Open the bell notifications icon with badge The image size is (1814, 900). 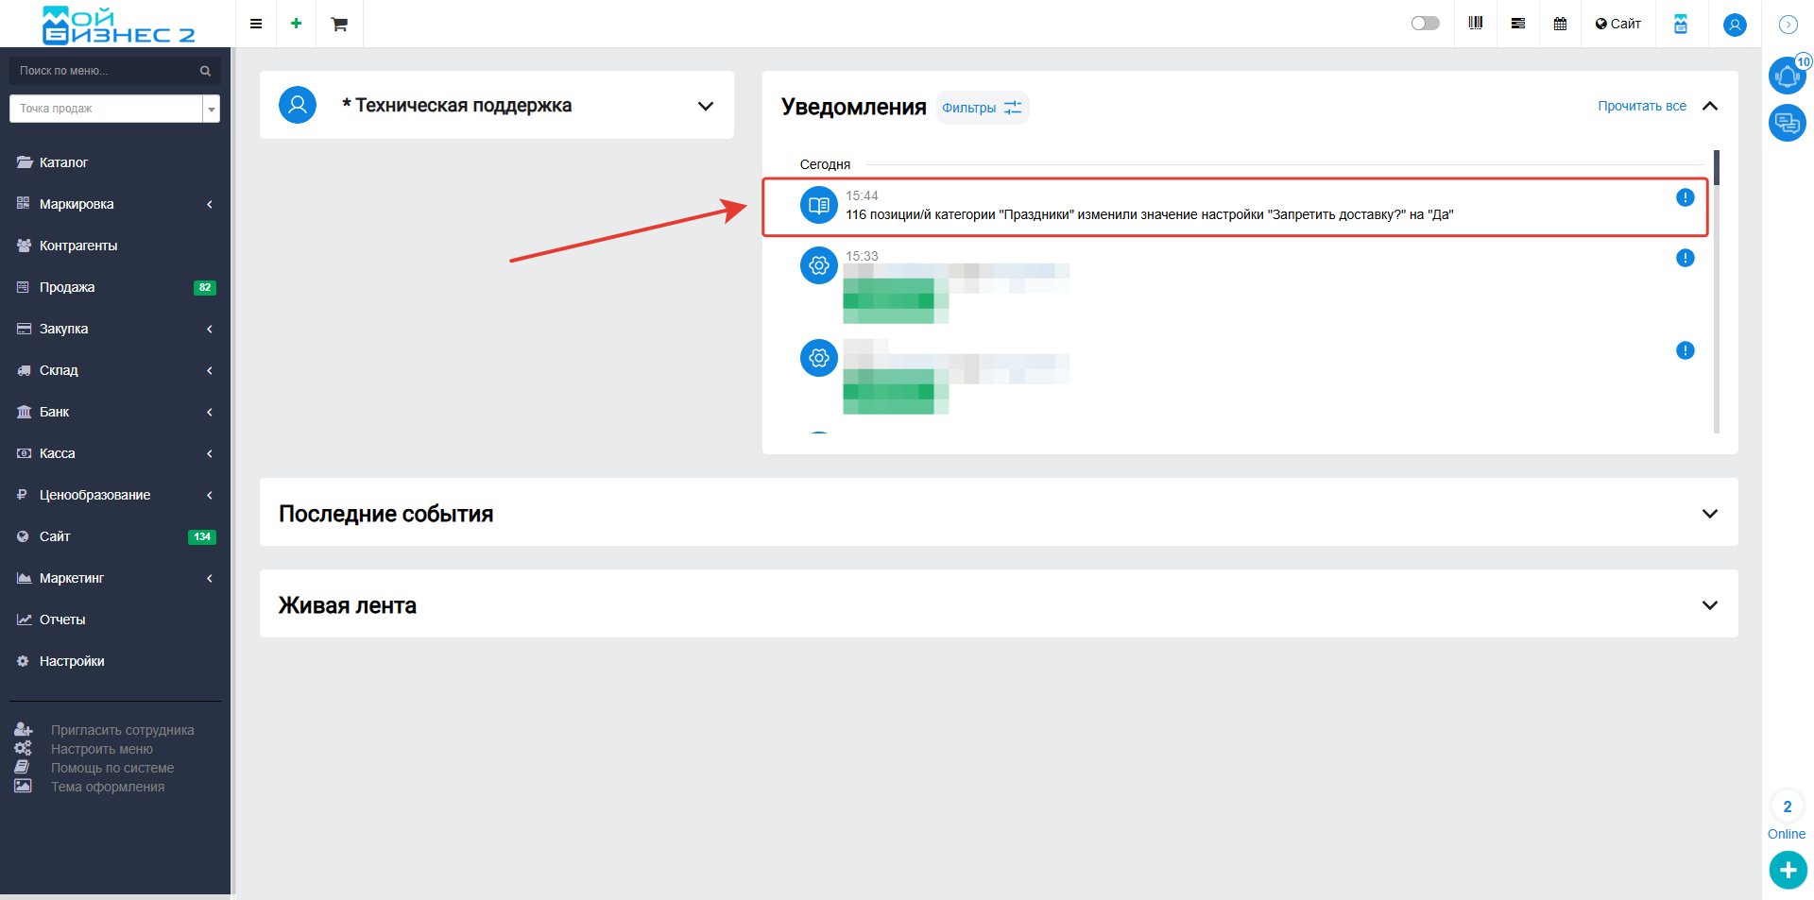(x=1787, y=76)
